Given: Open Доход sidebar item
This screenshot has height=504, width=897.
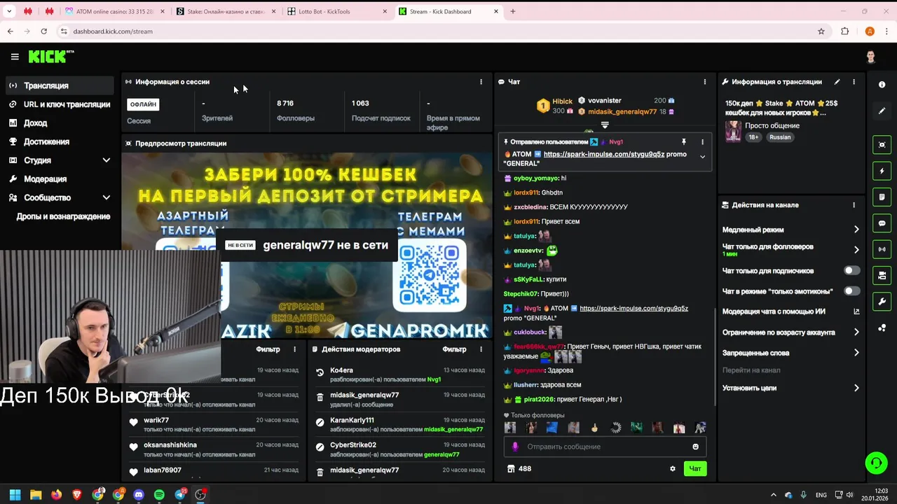Looking at the screenshot, I should (x=60, y=123).
